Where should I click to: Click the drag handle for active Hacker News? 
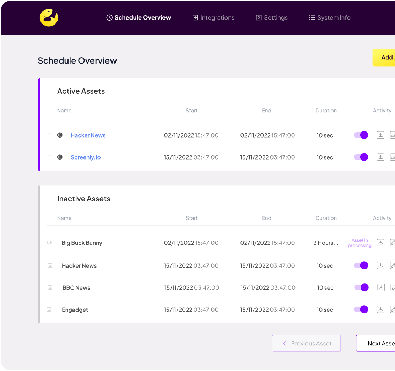(x=50, y=135)
